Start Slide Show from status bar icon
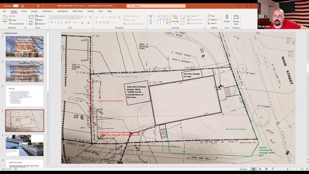This screenshot has height=174, width=309. pyautogui.click(x=273, y=169)
